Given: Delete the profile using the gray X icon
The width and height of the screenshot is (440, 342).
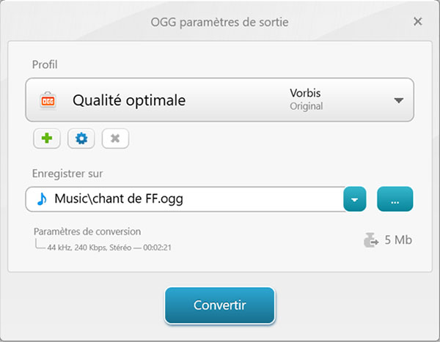Looking at the screenshot, I should pos(115,138).
